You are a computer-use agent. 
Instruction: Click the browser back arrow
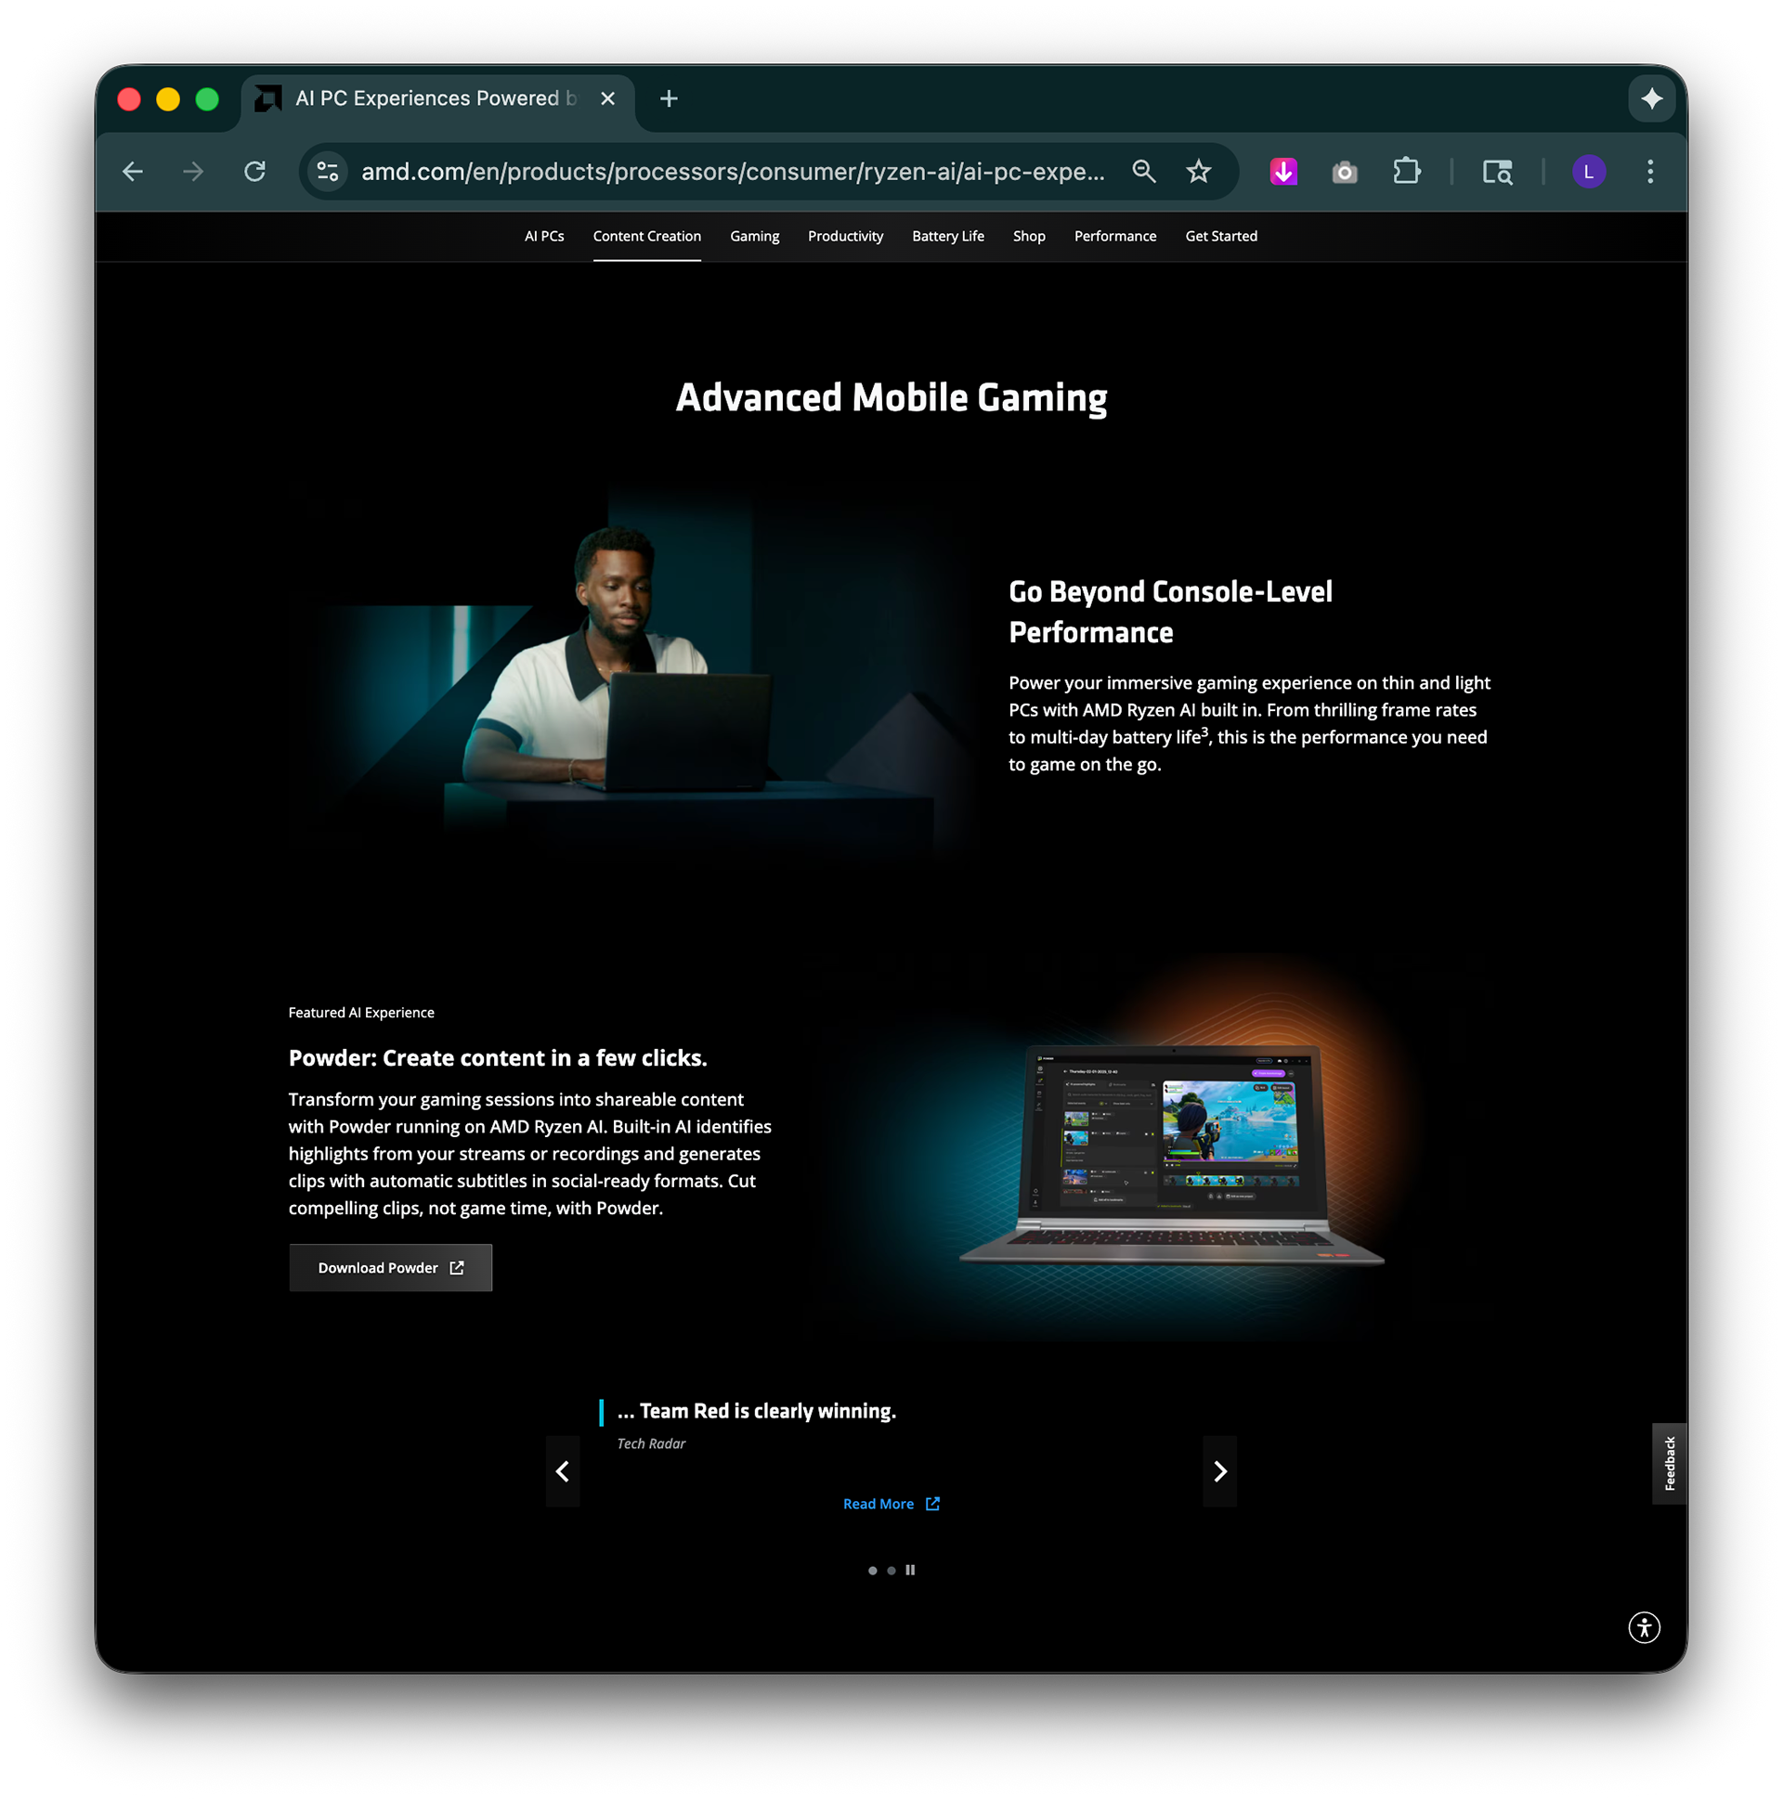pyautogui.click(x=133, y=172)
